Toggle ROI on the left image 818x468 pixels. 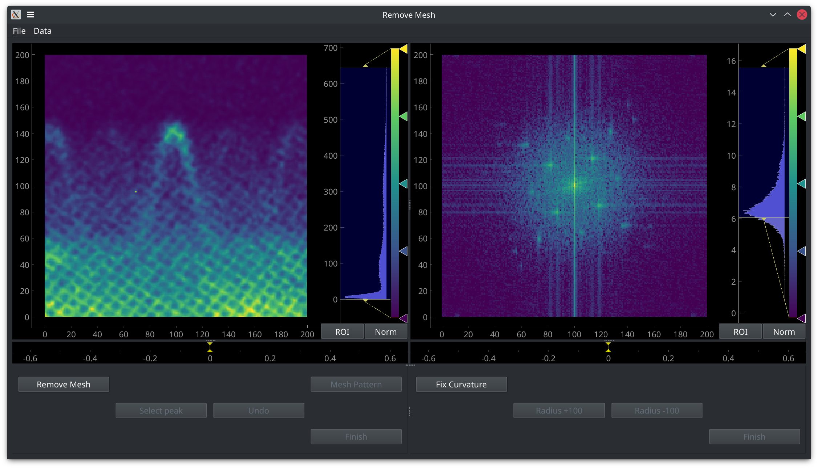(x=342, y=331)
